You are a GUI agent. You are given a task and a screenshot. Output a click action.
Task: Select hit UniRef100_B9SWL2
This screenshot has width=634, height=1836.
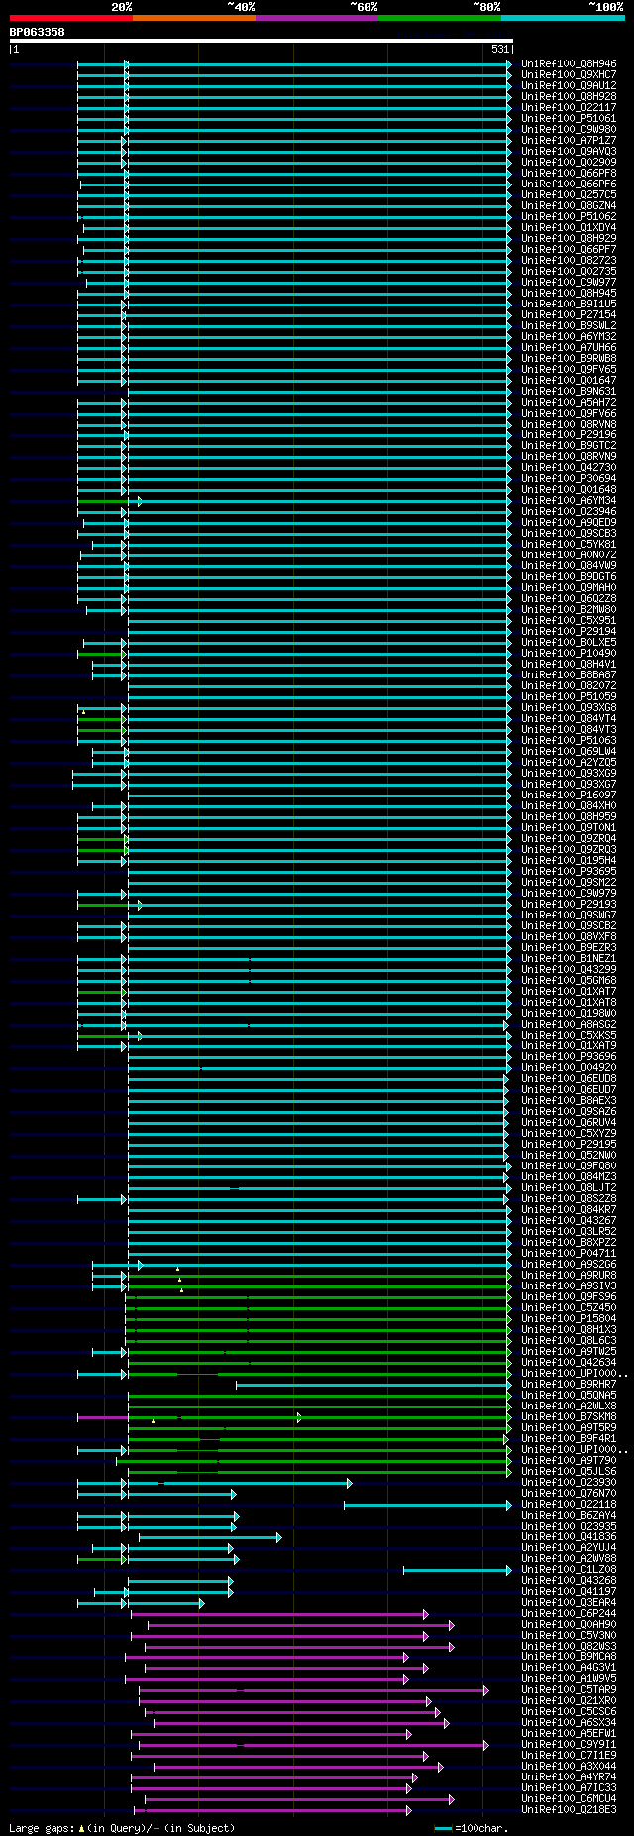pos(569,326)
